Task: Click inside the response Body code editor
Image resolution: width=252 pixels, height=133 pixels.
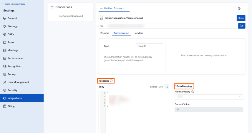Action: tap(134, 112)
